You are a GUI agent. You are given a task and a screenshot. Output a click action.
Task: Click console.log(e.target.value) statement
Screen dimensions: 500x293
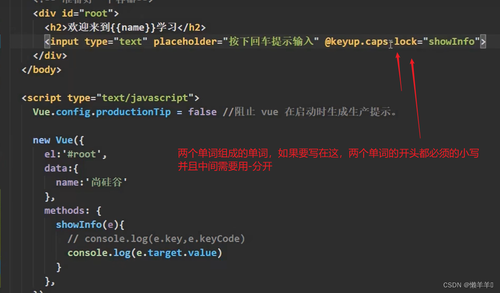pos(145,253)
